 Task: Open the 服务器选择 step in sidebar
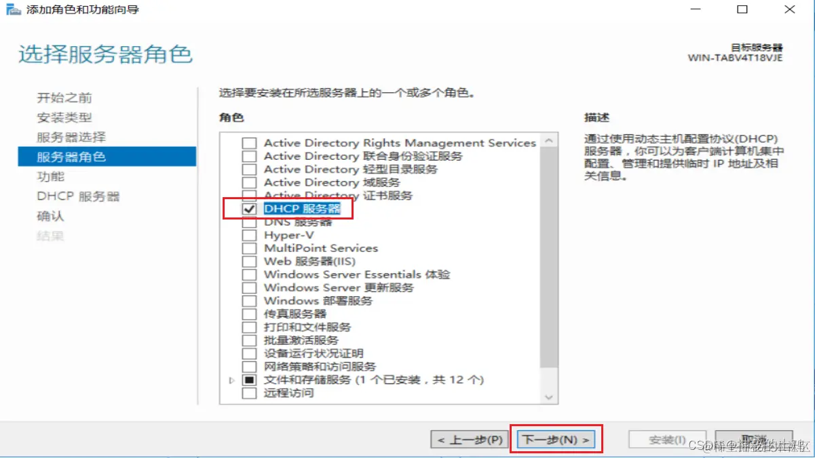pyautogui.click(x=71, y=138)
